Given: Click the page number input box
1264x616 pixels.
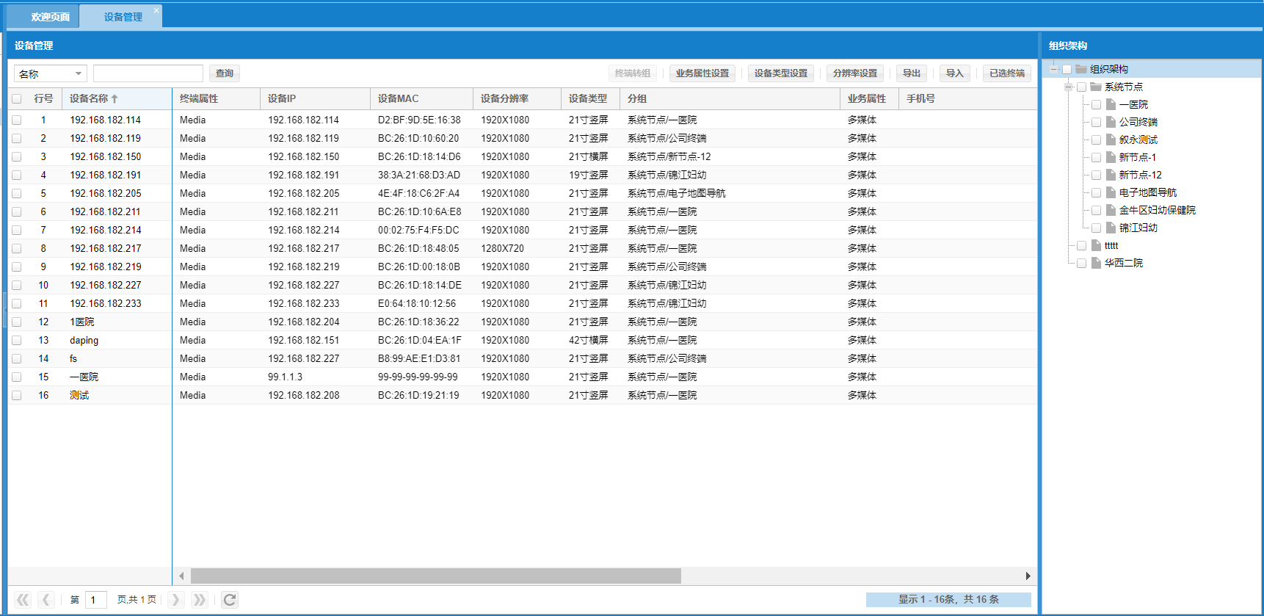Looking at the screenshot, I should click(x=96, y=600).
